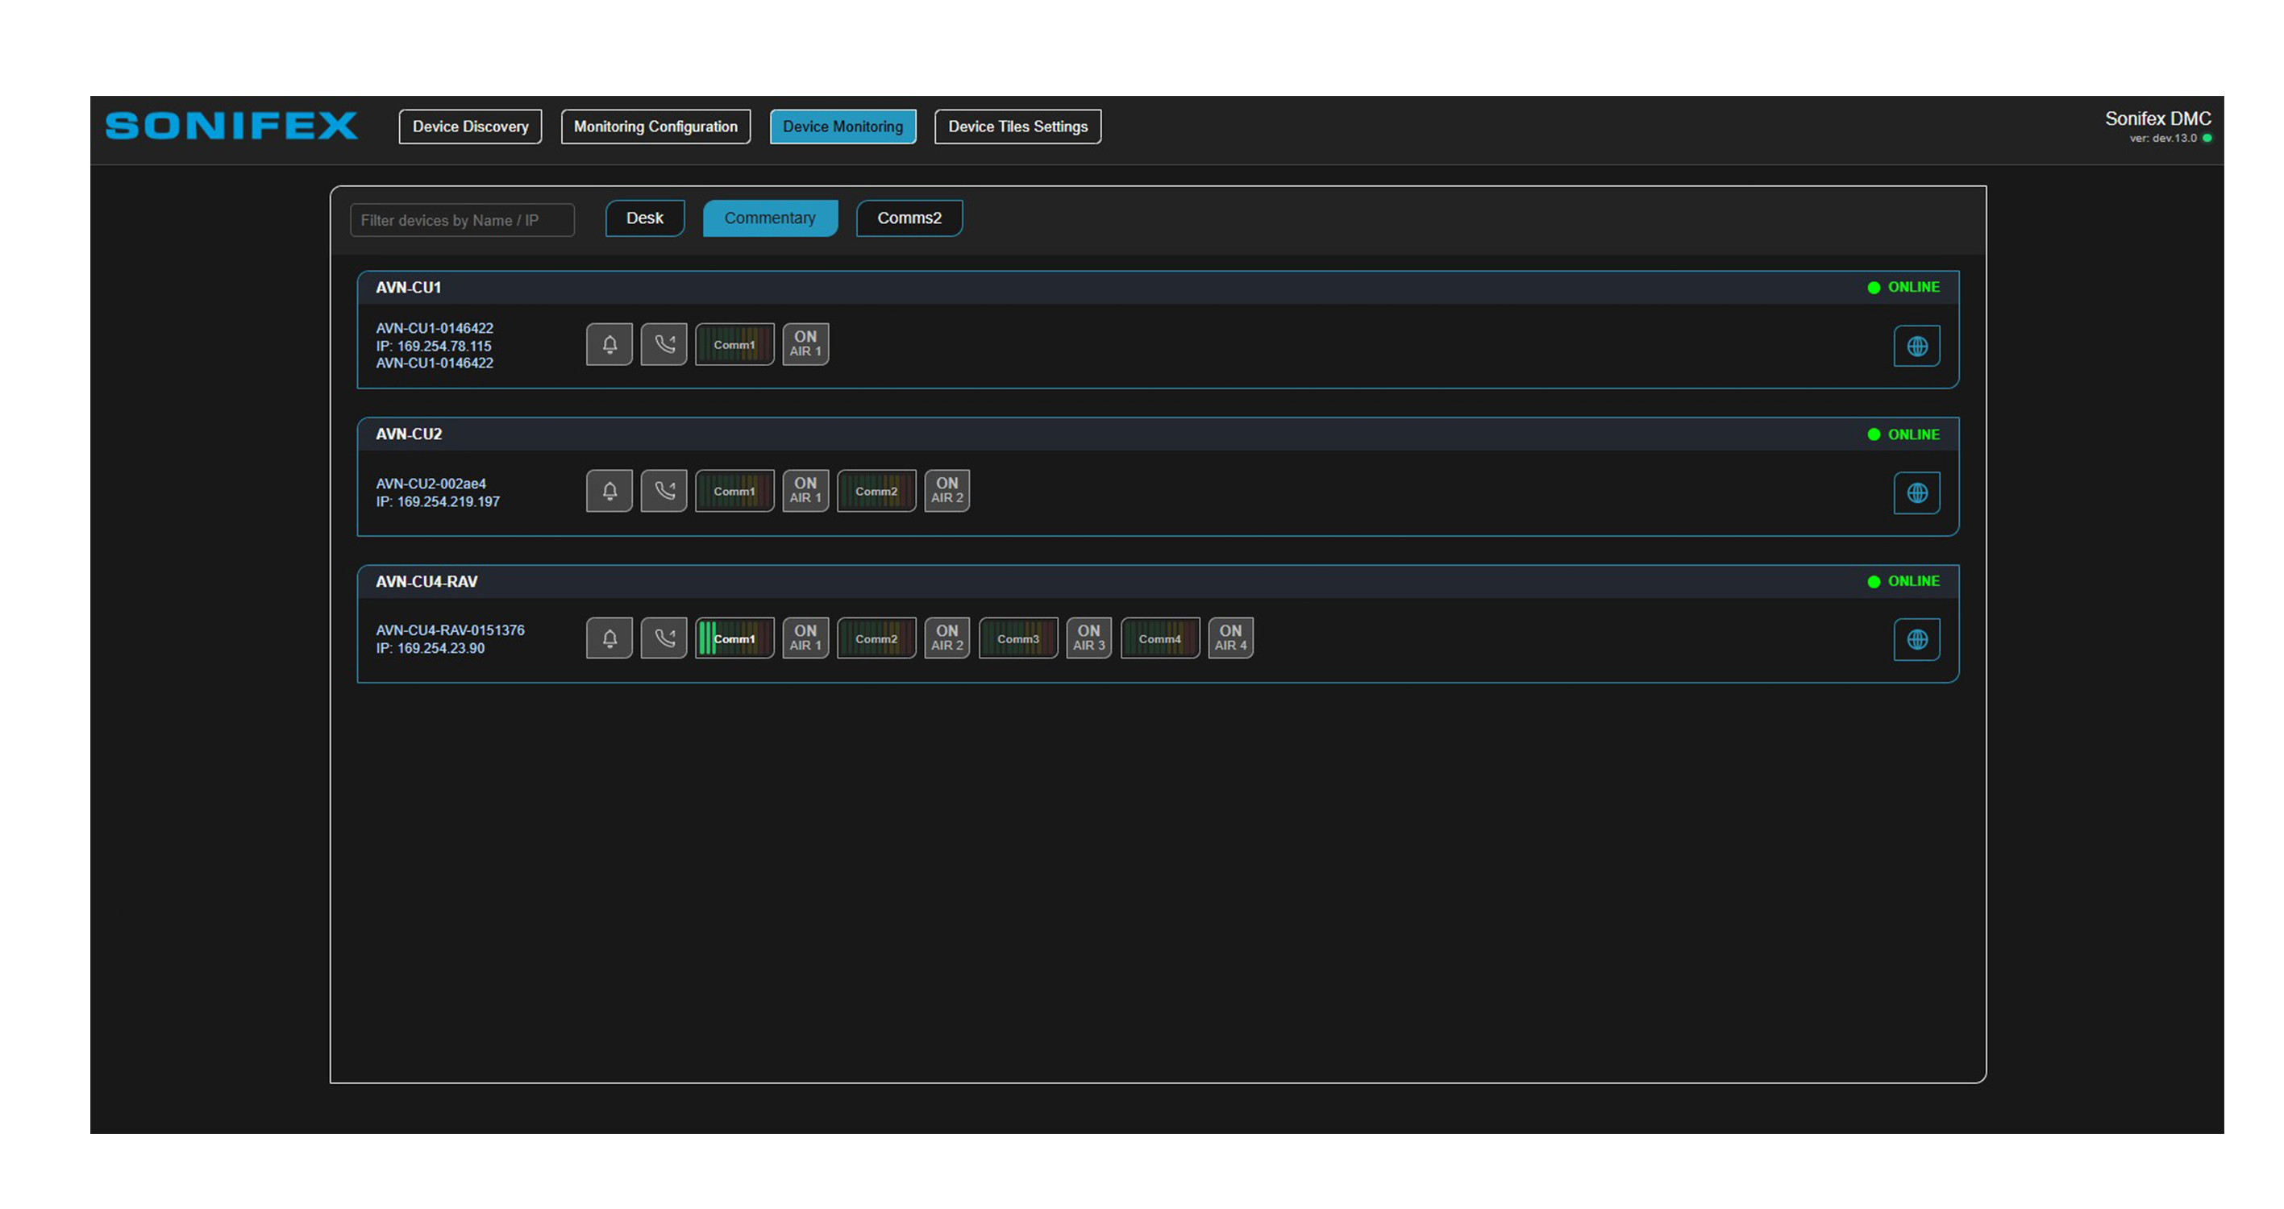Click the IP 169.254.23.90 text
This screenshot has height=1209, width=2284.
pos(430,648)
